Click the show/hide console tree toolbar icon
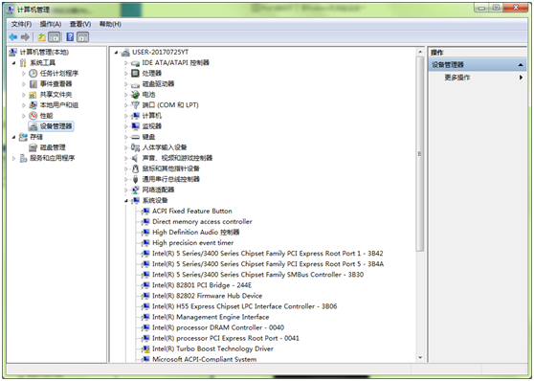The image size is (534, 381). (55, 37)
